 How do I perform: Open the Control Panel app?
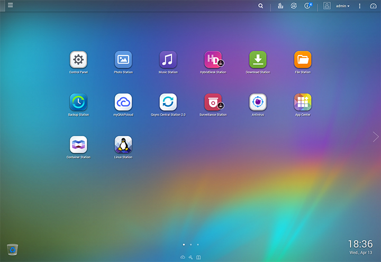pos(78,60)
